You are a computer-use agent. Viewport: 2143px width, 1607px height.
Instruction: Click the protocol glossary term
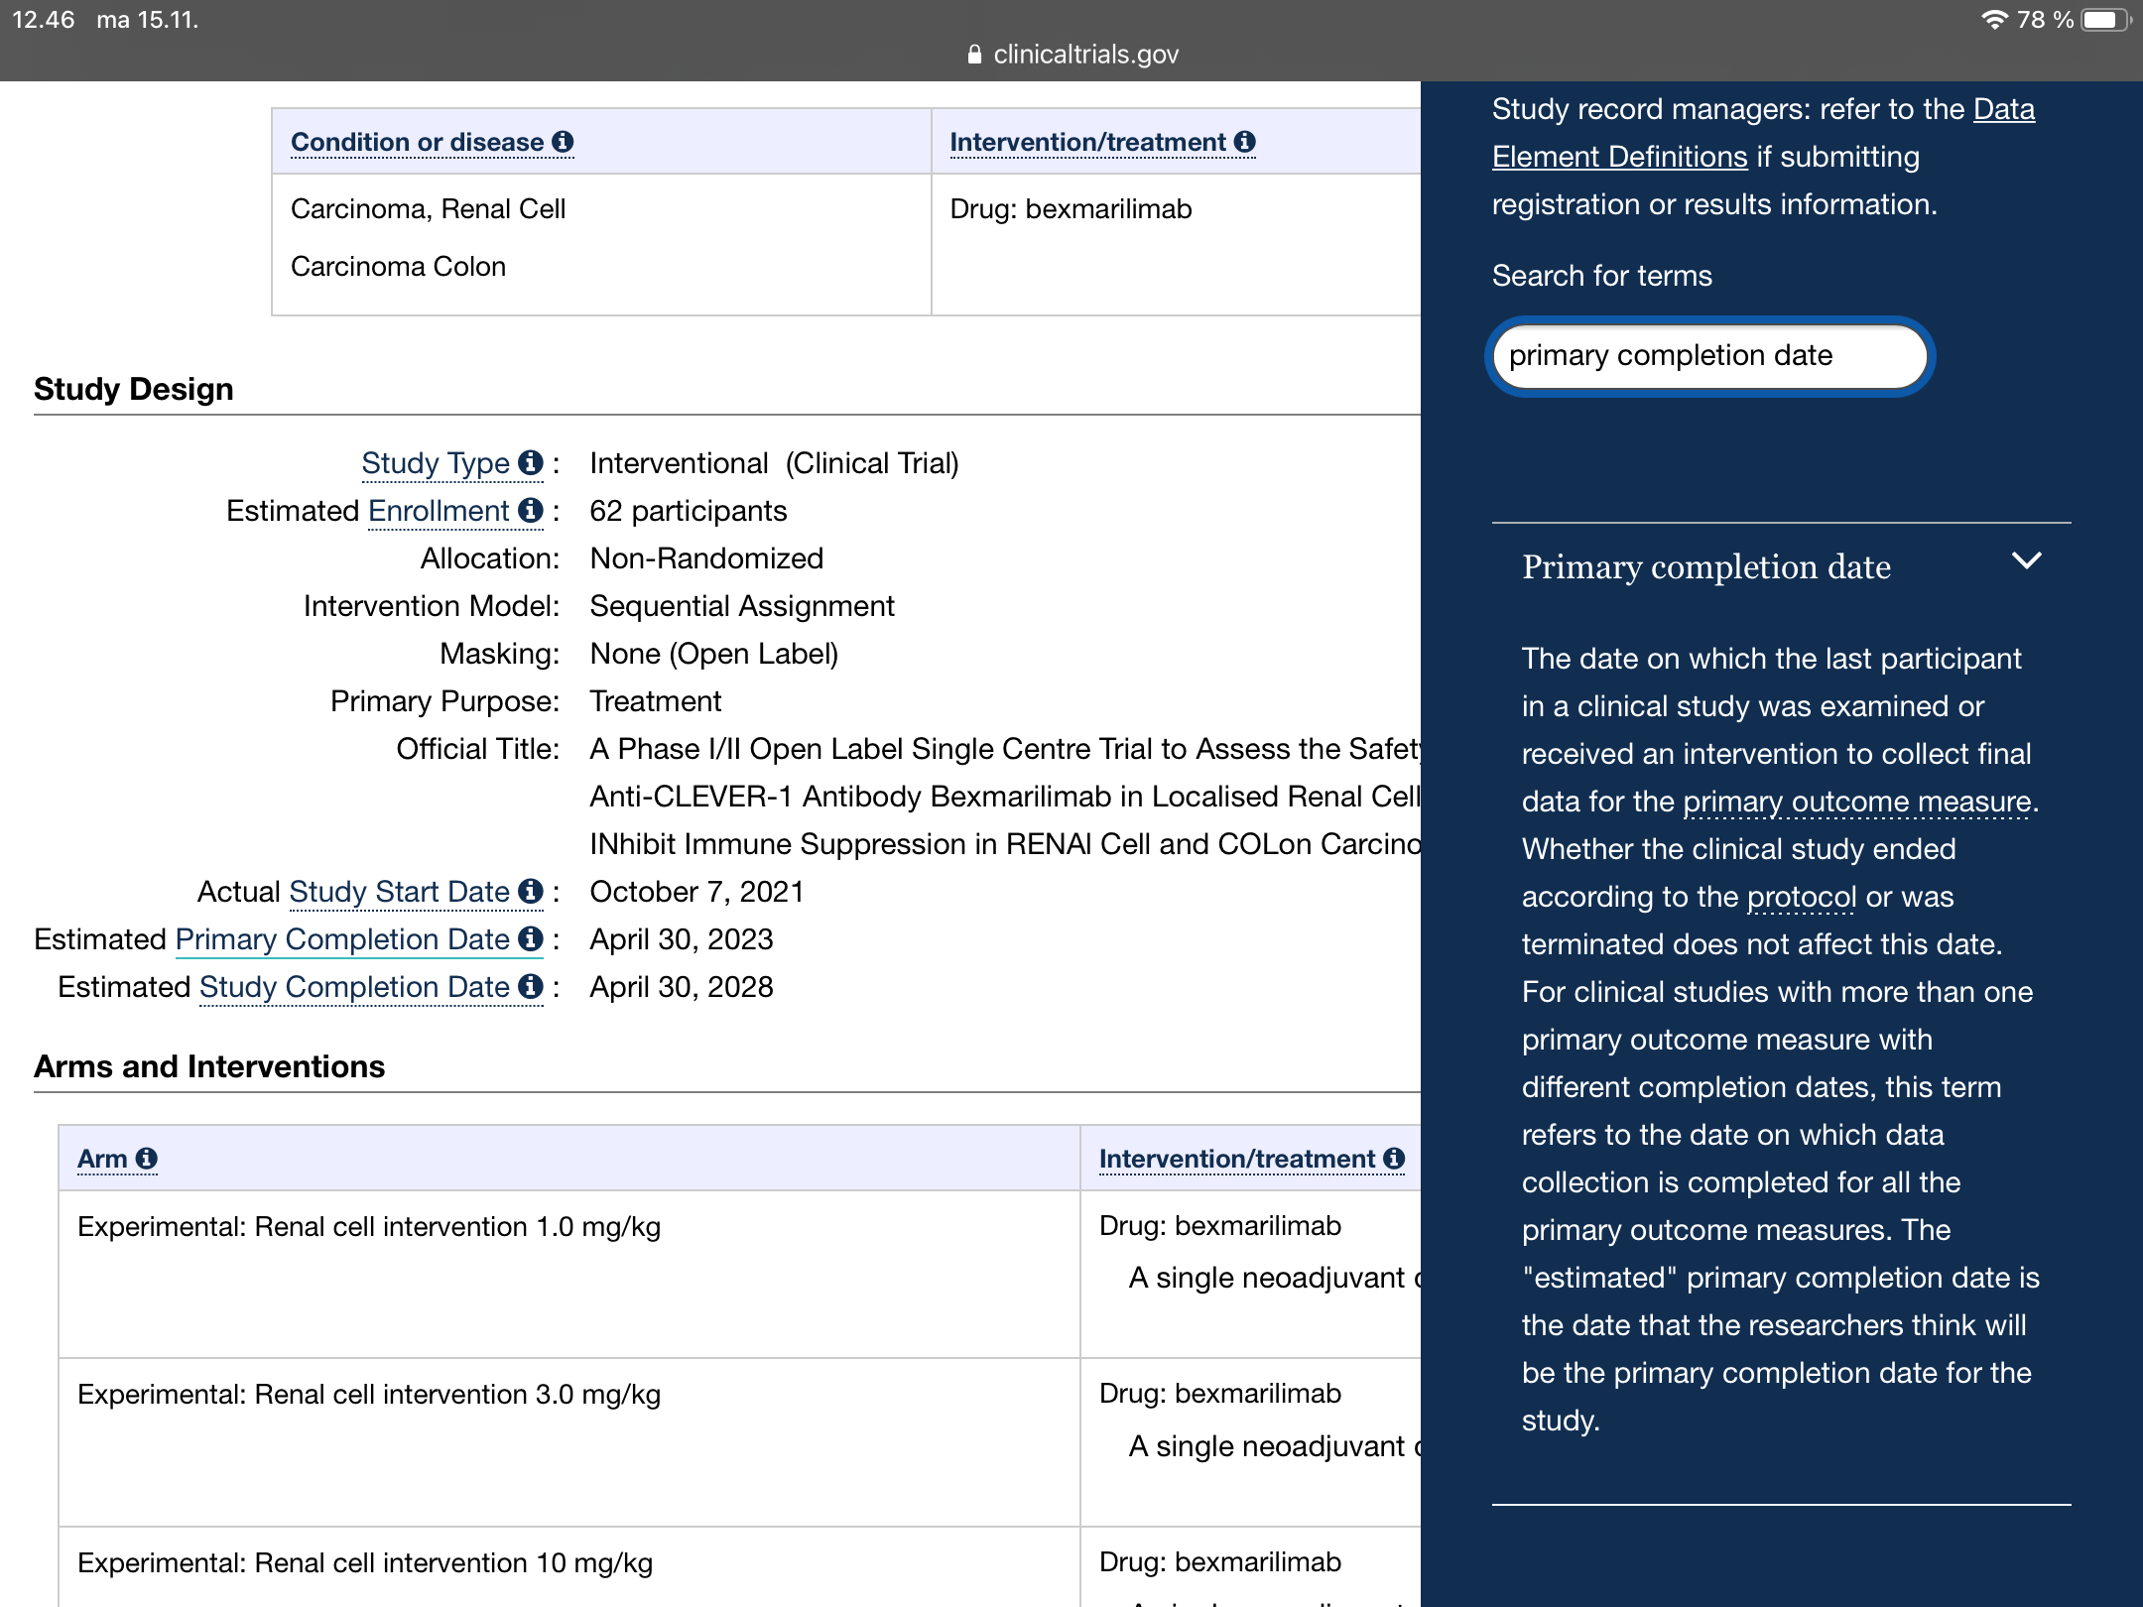coord(1801,896)
